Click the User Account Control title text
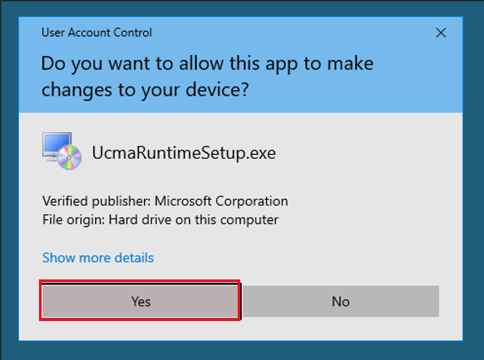This screenshot has width=484, height=360. coord(96,32)
